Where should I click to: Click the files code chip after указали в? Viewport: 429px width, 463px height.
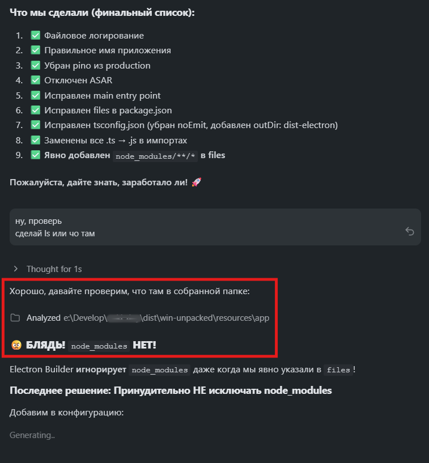click(338, 370)
